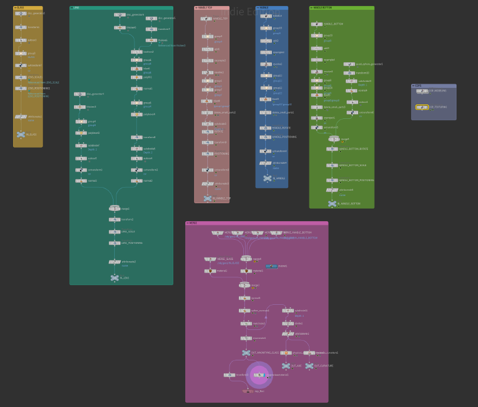478x407 pixels.
Task: Click the COPS network box header
Action: coord(436,85)
